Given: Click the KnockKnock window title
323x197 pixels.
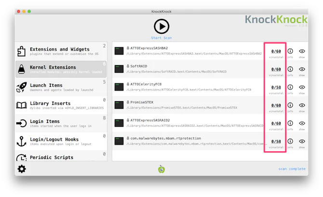Looking at the screenshot, I should [161, 12].
